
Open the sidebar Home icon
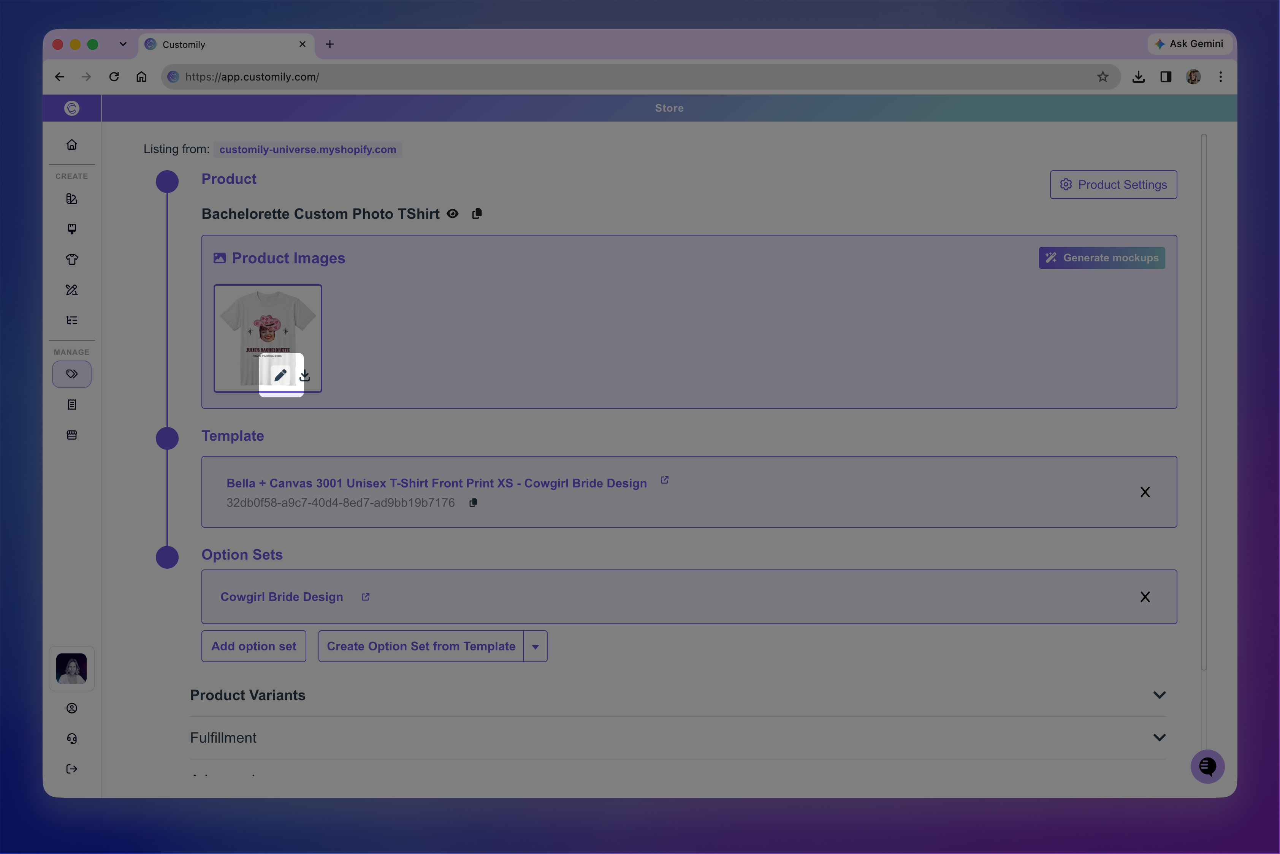[x=71, y=145]
